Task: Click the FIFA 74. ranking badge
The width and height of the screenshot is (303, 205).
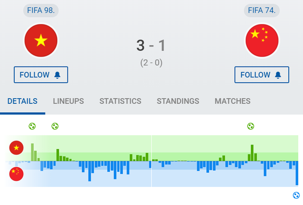Action: (261, 10)
